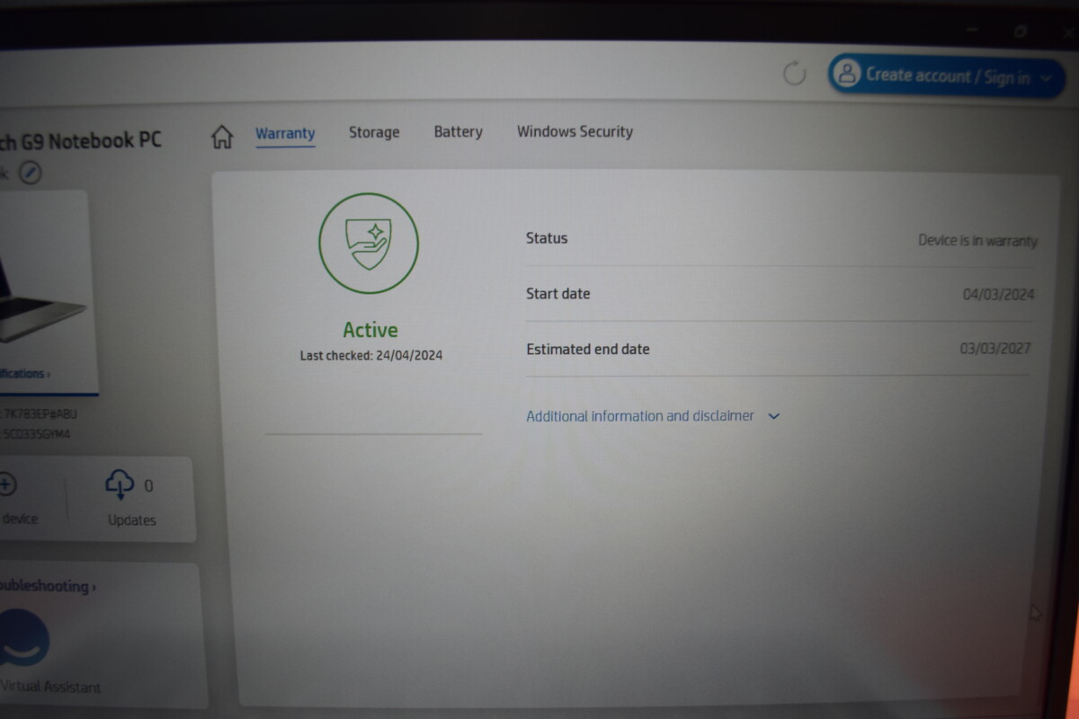Image resolution: width=1079 pixels, height=719 pixels.
Task: Click the Updates cloud download icon
Action: [x=120, y=484]
